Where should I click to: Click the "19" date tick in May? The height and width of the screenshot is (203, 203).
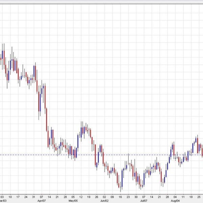point(89,196)
